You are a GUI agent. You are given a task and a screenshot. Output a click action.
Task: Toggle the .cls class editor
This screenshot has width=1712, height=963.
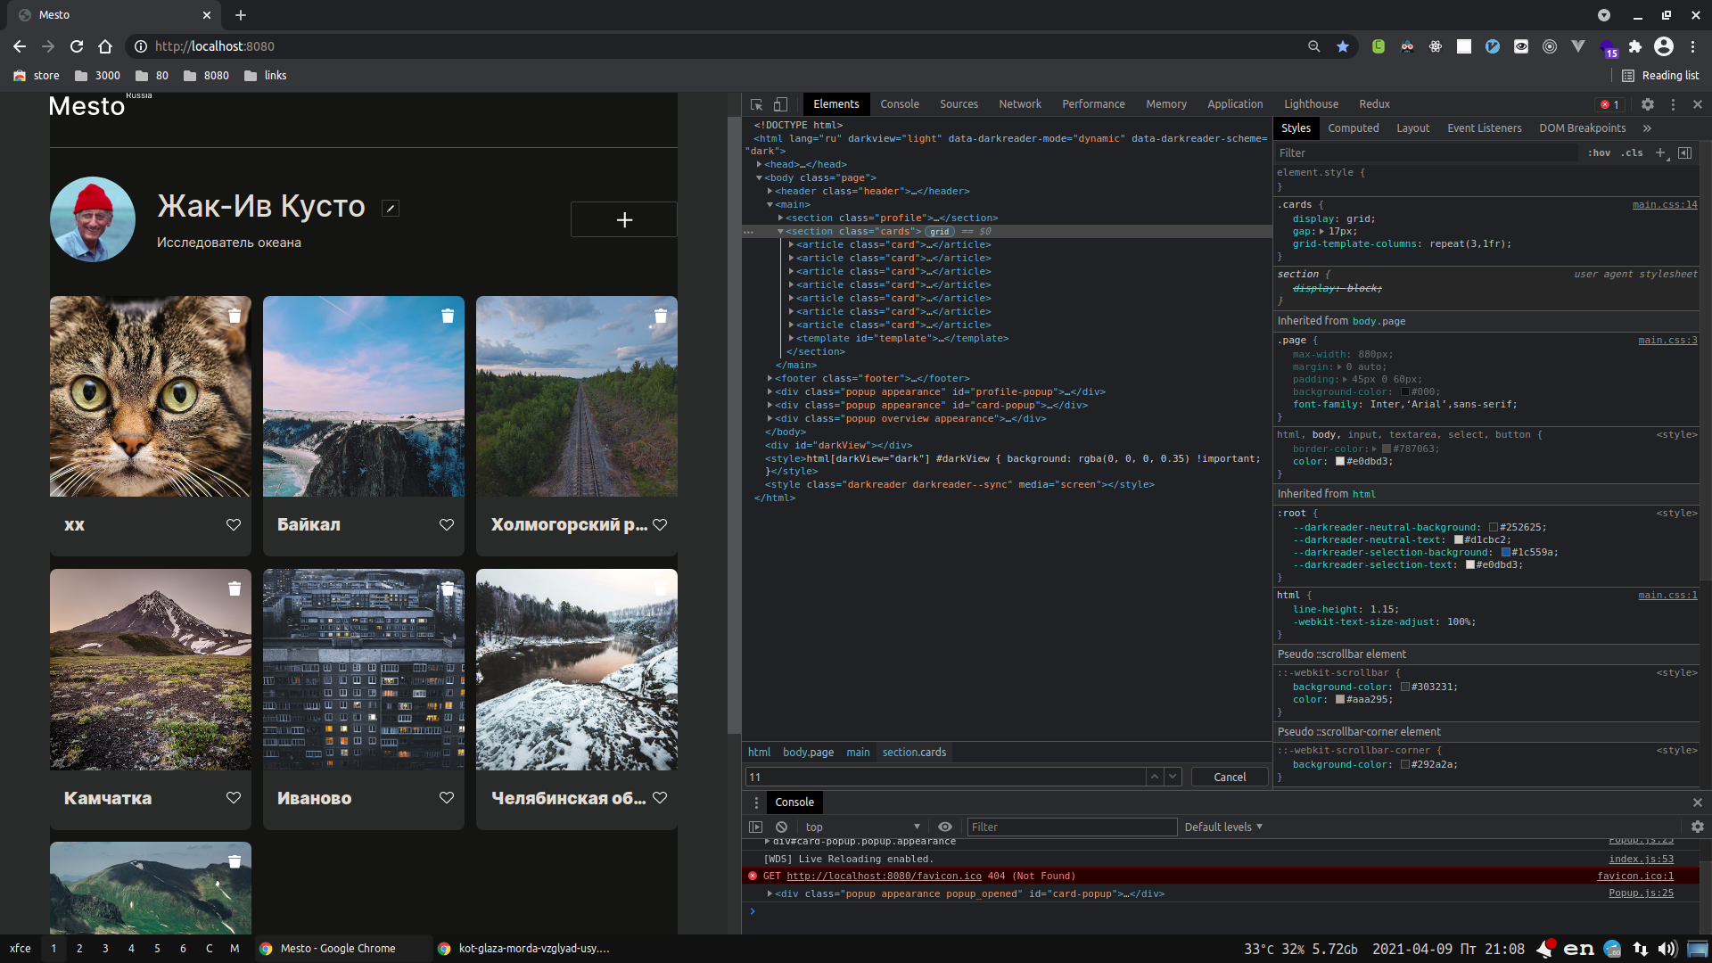[1632, 152]
